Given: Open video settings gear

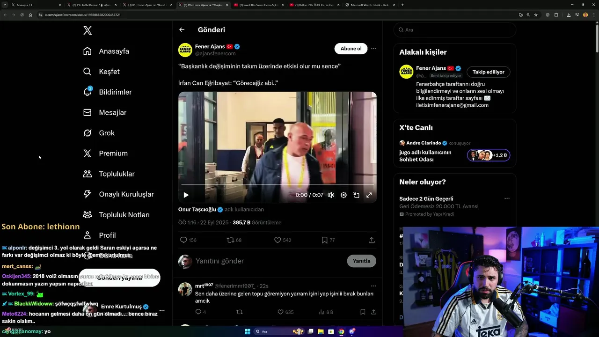Looking at the screenshot, I should [343, 195].
